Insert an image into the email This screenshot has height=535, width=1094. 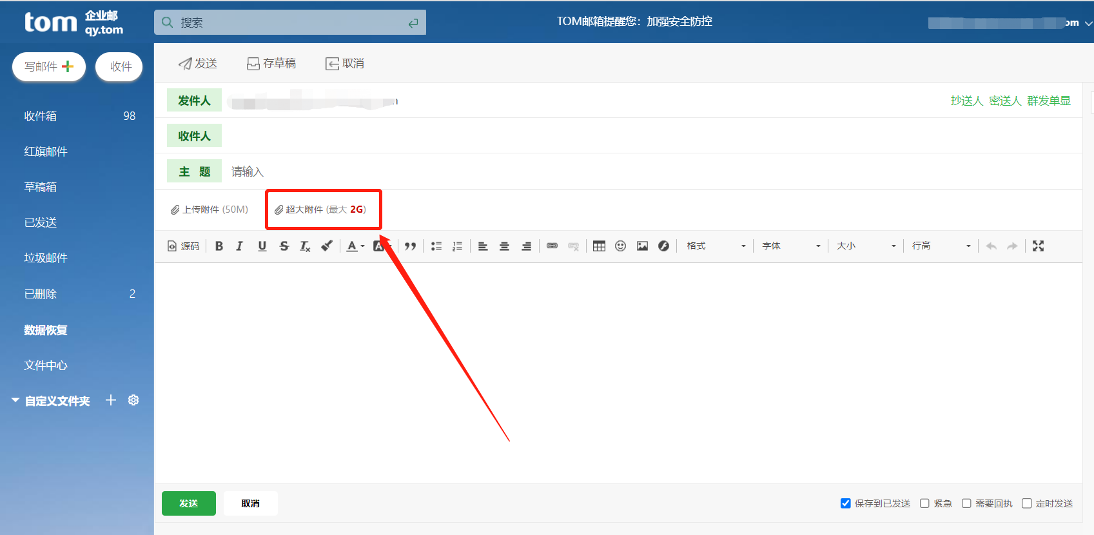(642, 246)
